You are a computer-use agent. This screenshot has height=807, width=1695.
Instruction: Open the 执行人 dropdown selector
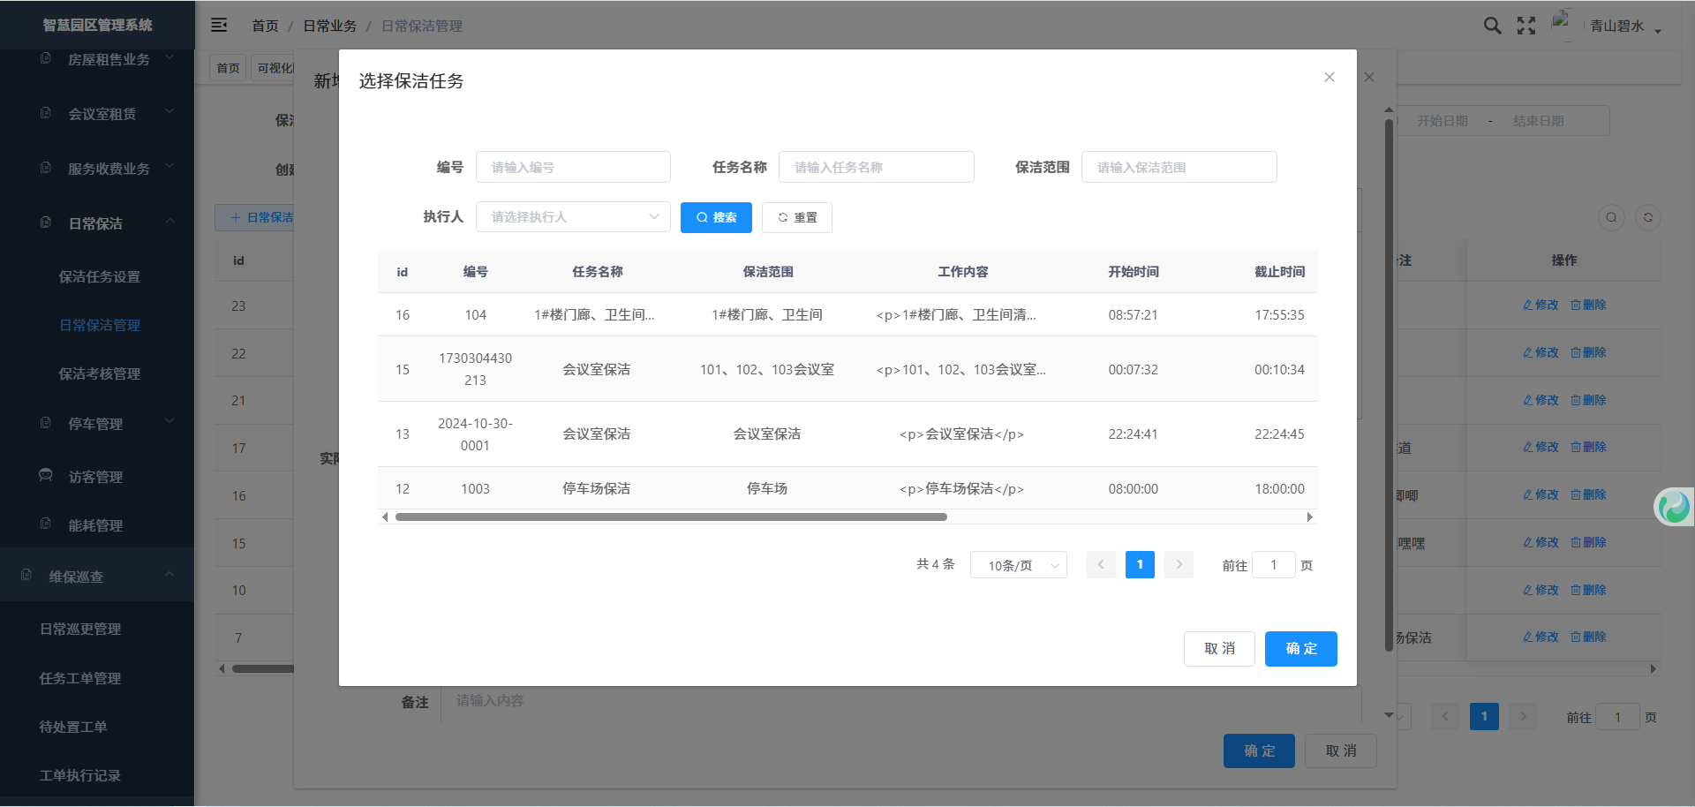click(x=573, y=217)
